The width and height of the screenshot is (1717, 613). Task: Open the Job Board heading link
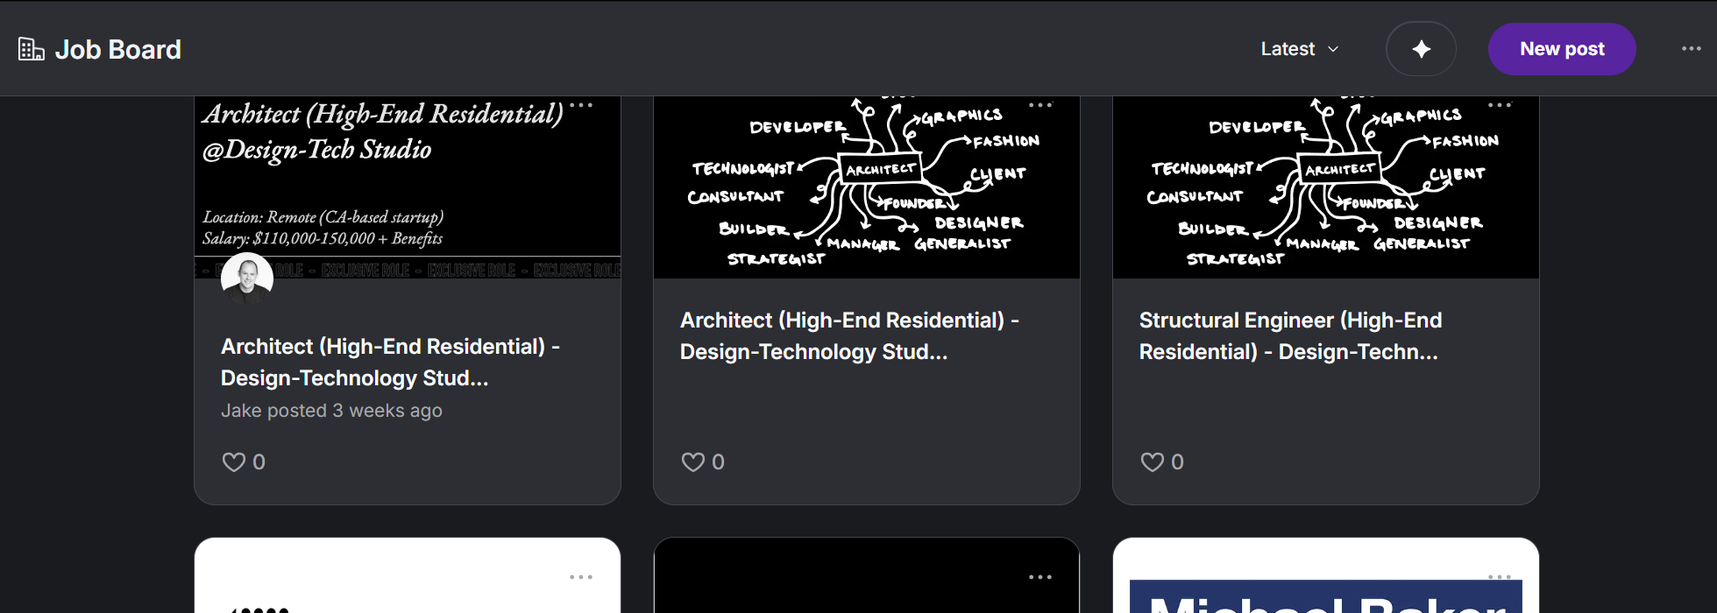117,49
